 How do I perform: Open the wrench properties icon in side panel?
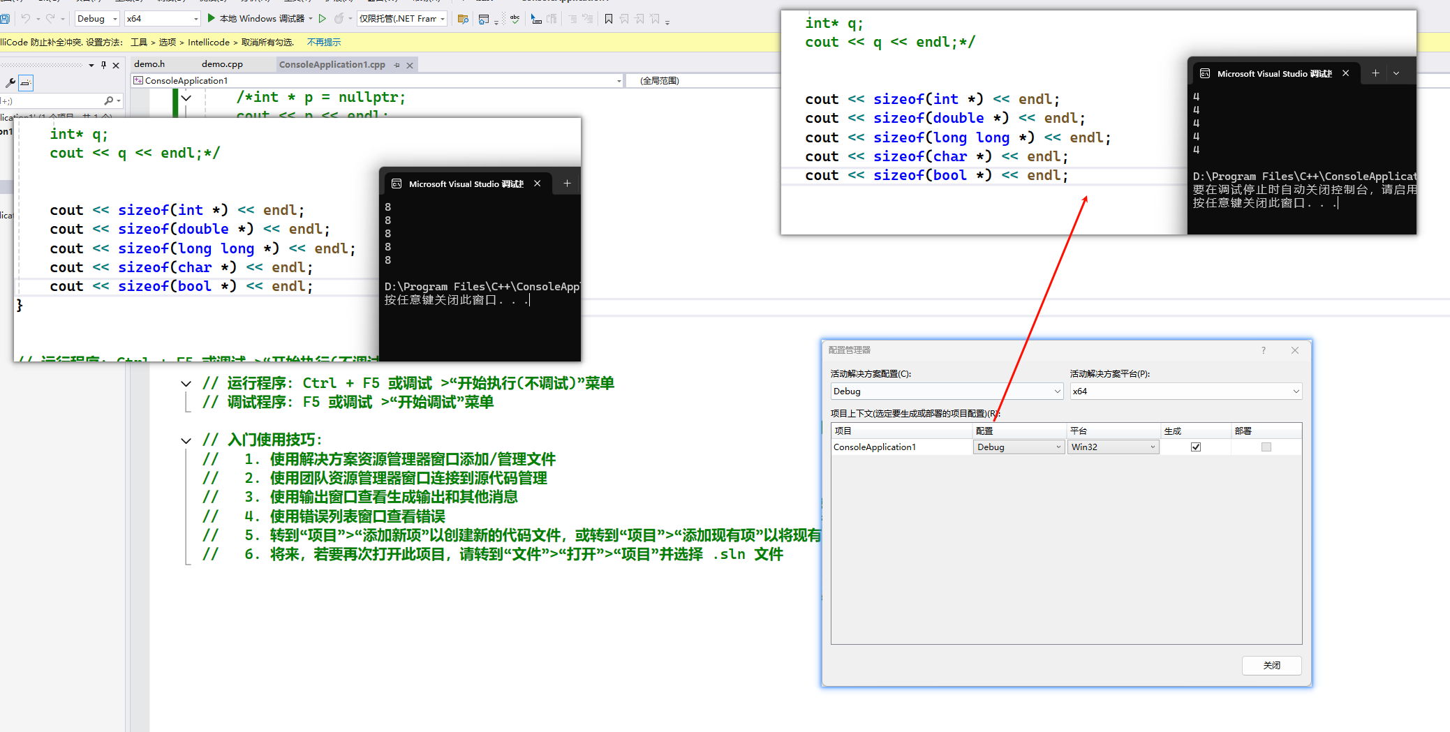pyautogui.click(x=10, y=83)
